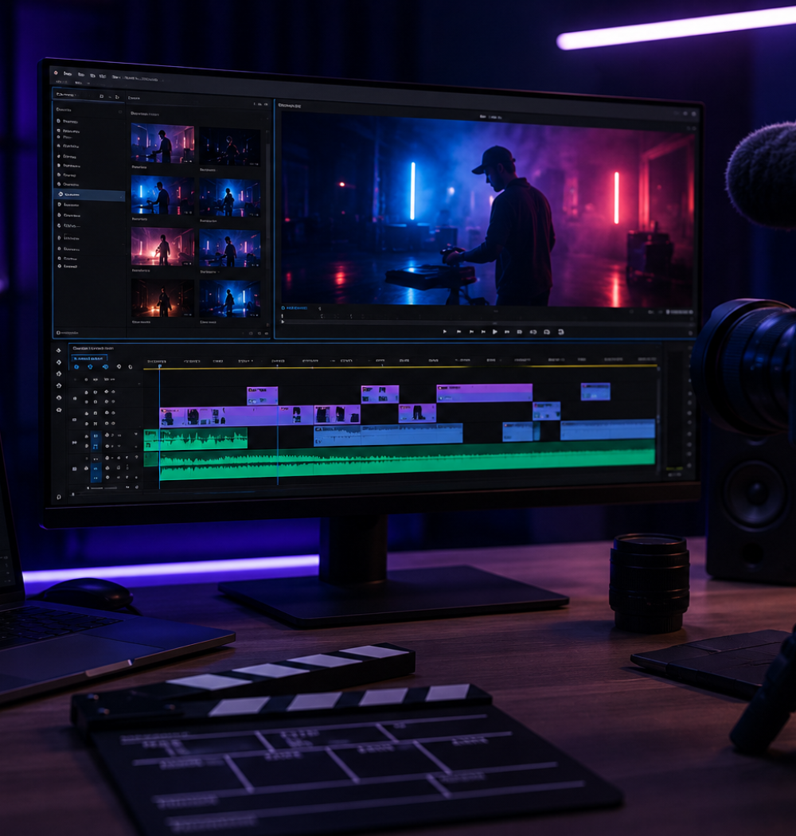The height and width of the screenshot is (836, 796).
Task: Click the first blue icon under the timeline sequence tab
Action: 76,367
